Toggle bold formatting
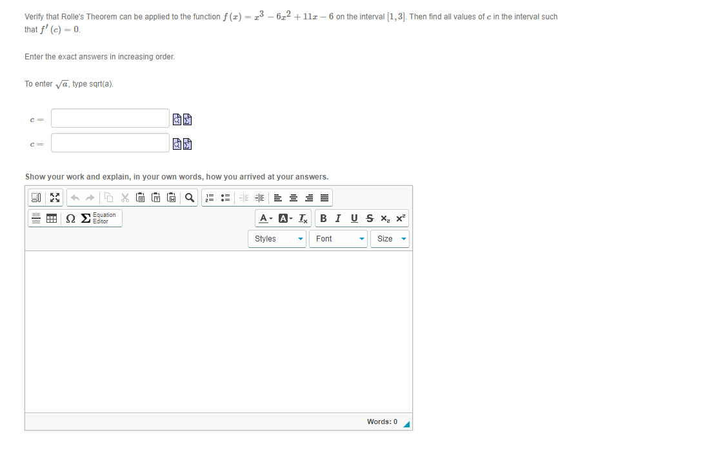This screenshot has height=459, width=718. click(323, 218)
